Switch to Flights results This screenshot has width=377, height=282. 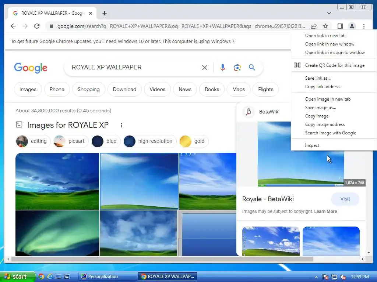[266, 89]
